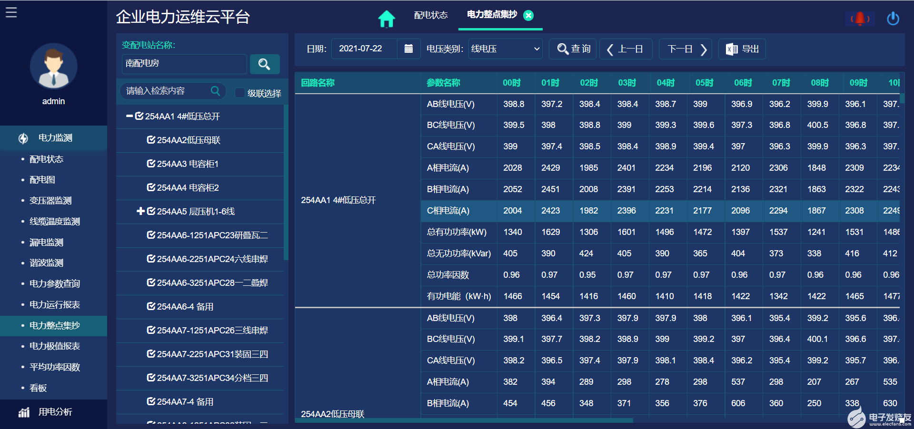Image resolution: width=914 pixels, height=429 pixels.
Task: Uncheck 254AA3 电容柜1 checkbox
Action: point(151,164)
